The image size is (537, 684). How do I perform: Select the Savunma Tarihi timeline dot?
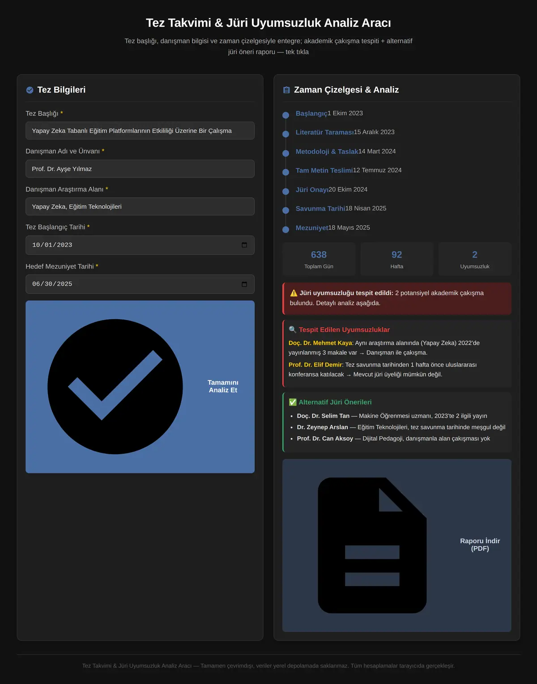286,210
